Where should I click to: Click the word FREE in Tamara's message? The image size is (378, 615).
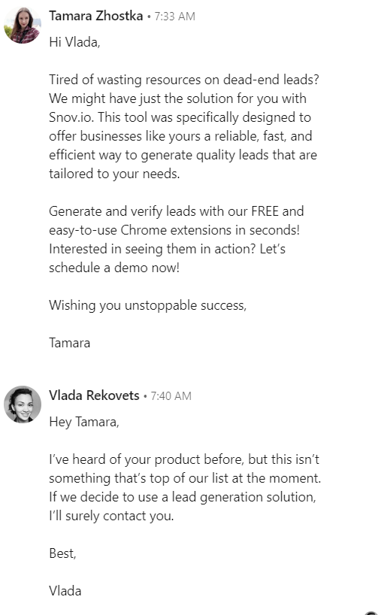pos(265,211)
